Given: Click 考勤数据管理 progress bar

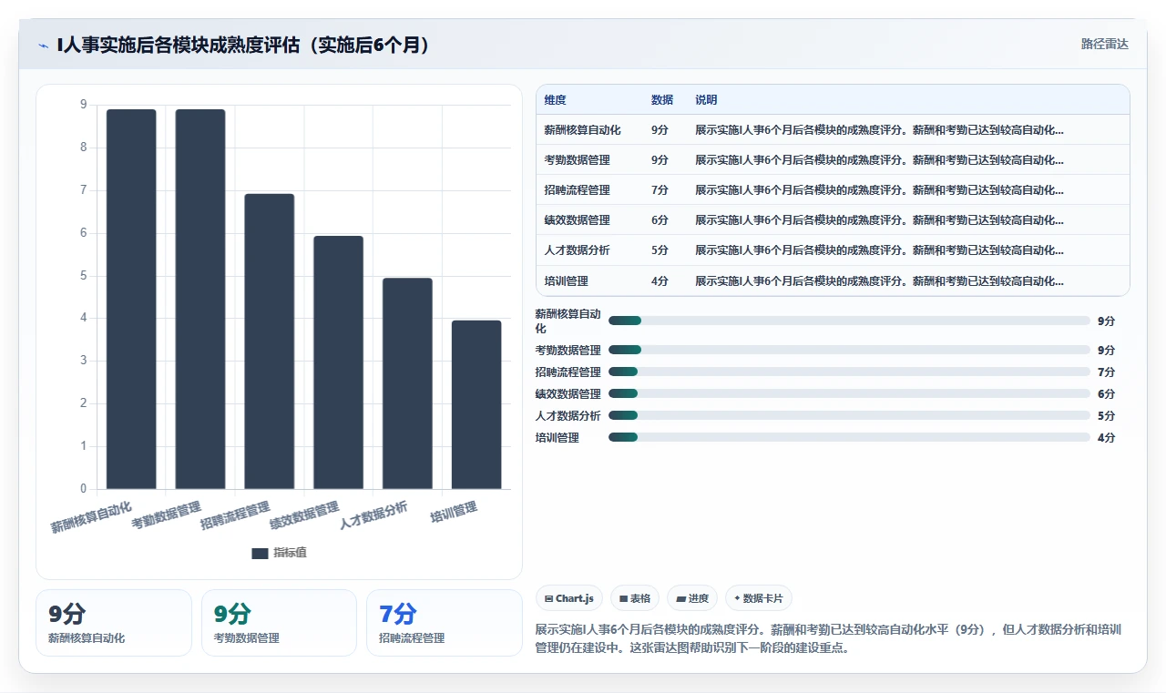Looking at the screenshot, I should [x=849, y=350].
